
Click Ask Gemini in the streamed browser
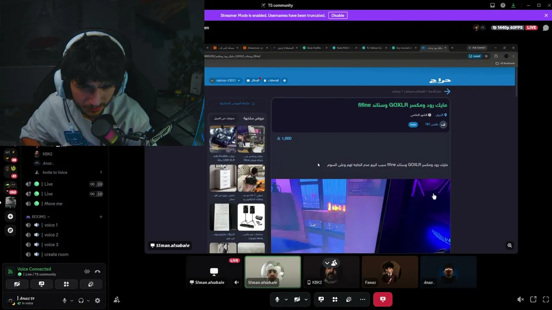coord(478,48)
